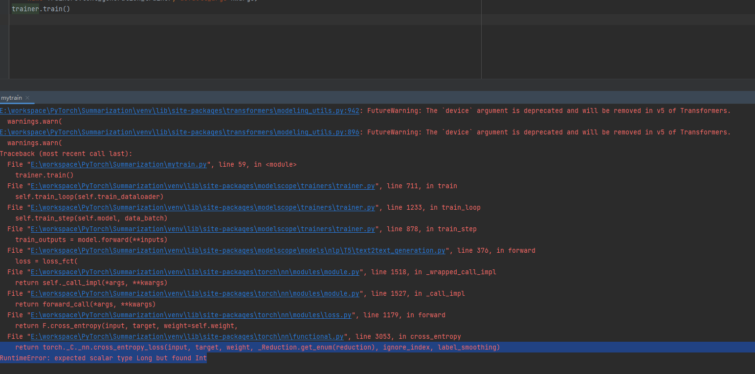
Task: Click 'line 376, in forward' text
Action: 496,251
